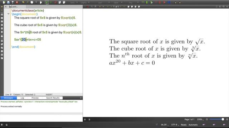
Task: Undo the last edit with the yellow arrow
Action: pyautogui.click(x=23, y=2)
